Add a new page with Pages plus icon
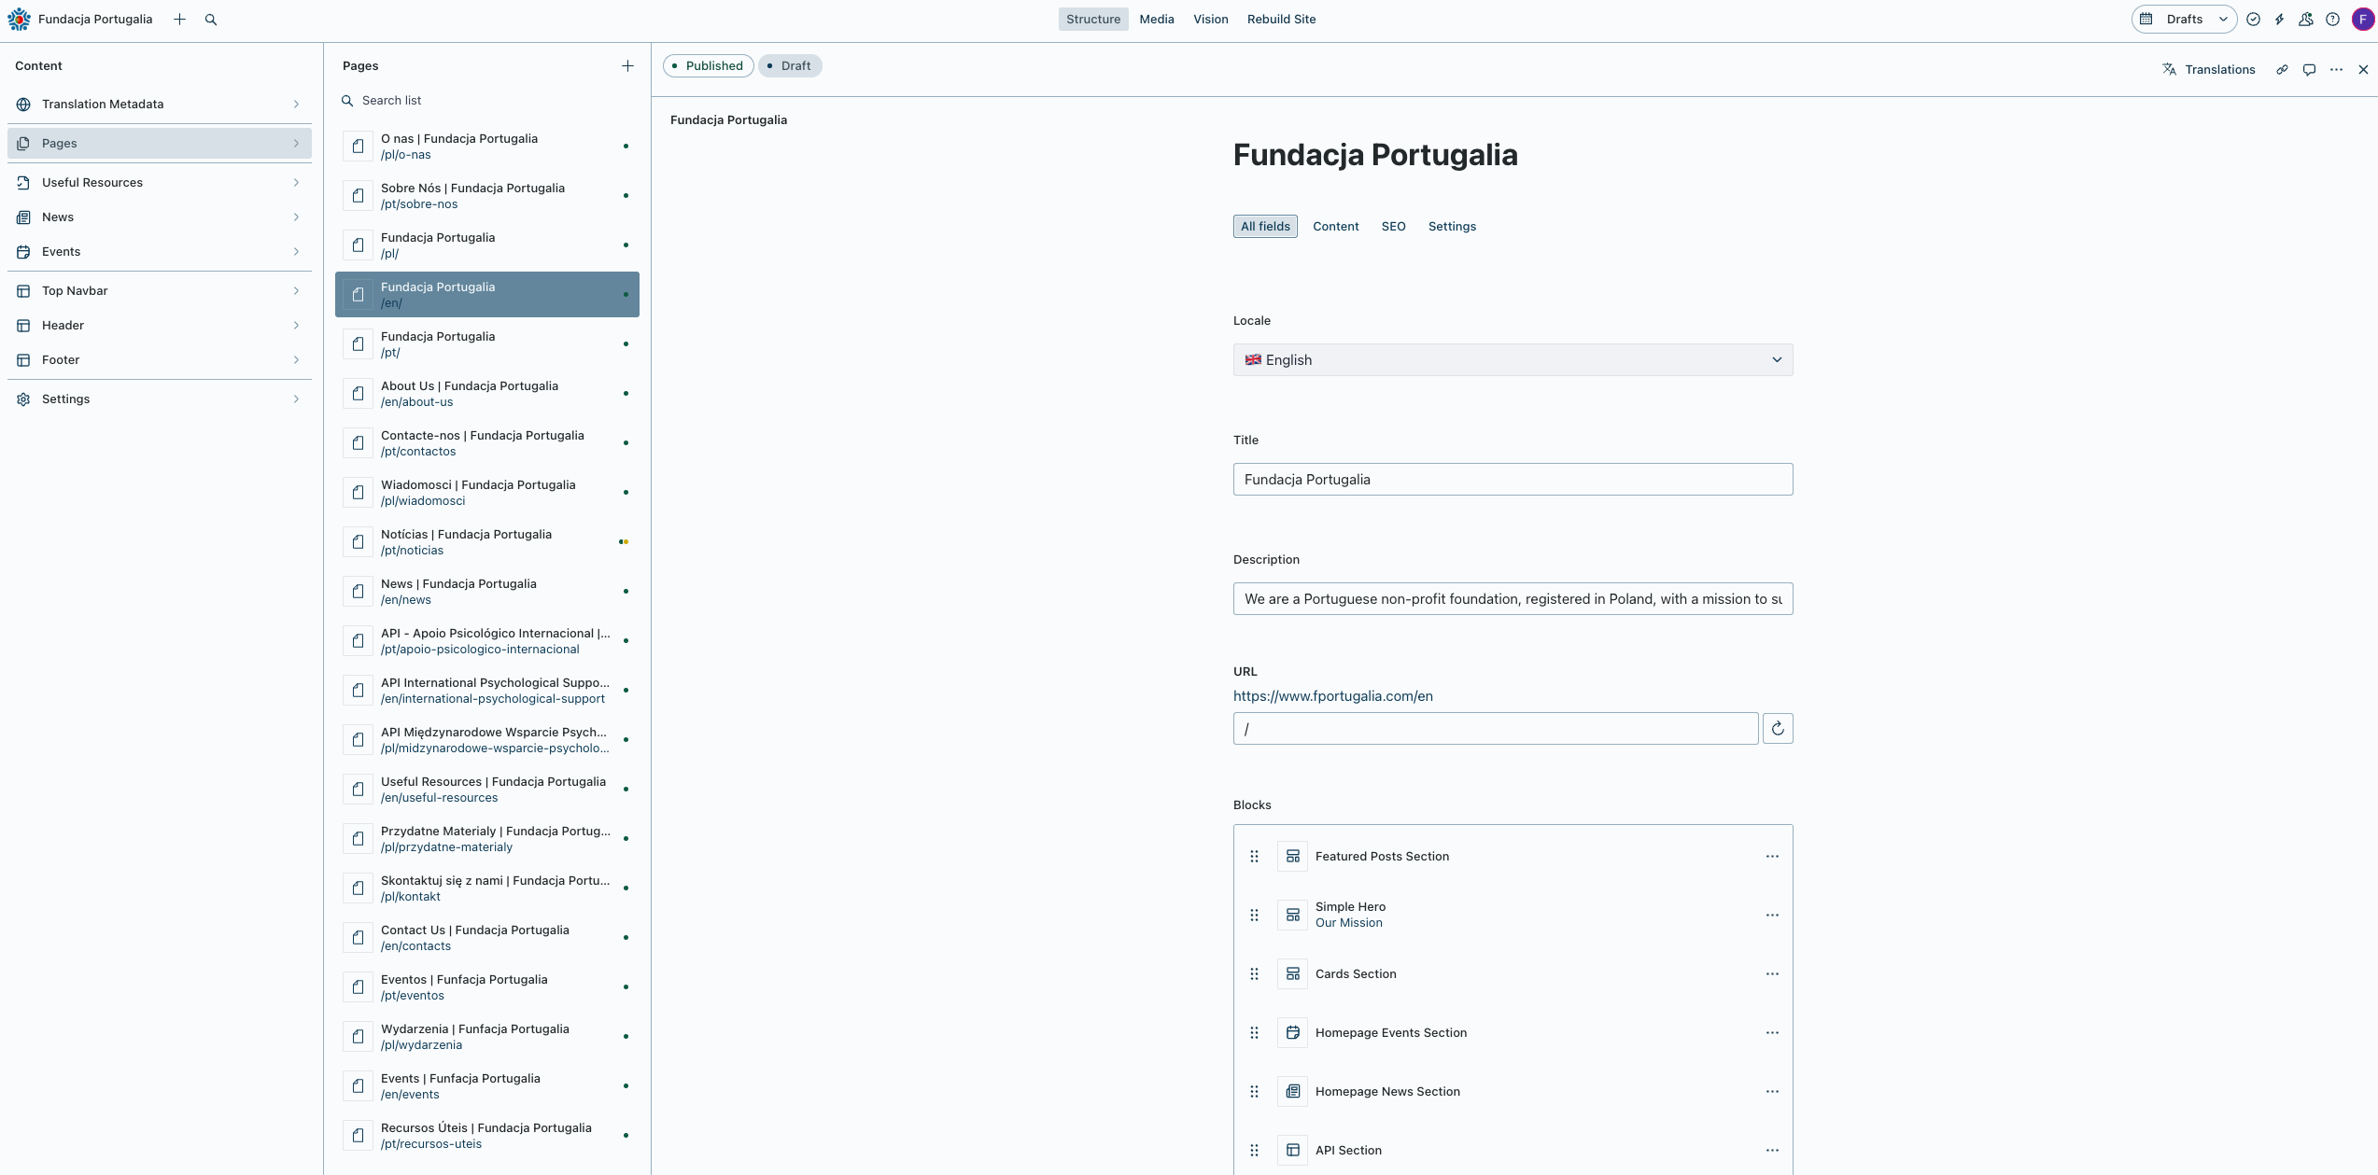This screenshot has height=1175, width=2378. (627, 66)
